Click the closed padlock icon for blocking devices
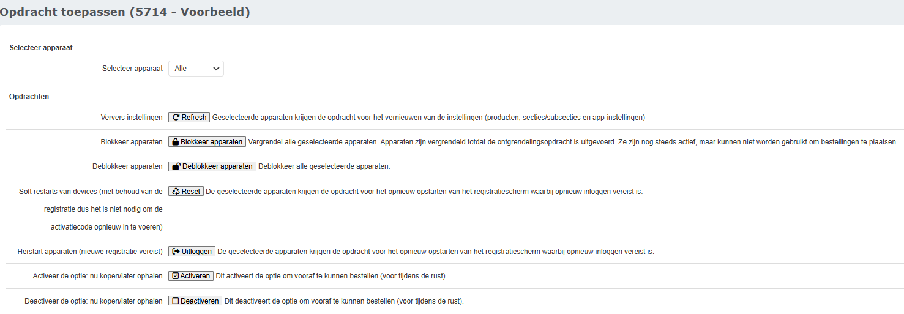This screenshot has width=904, height=314. coord(176,142)
